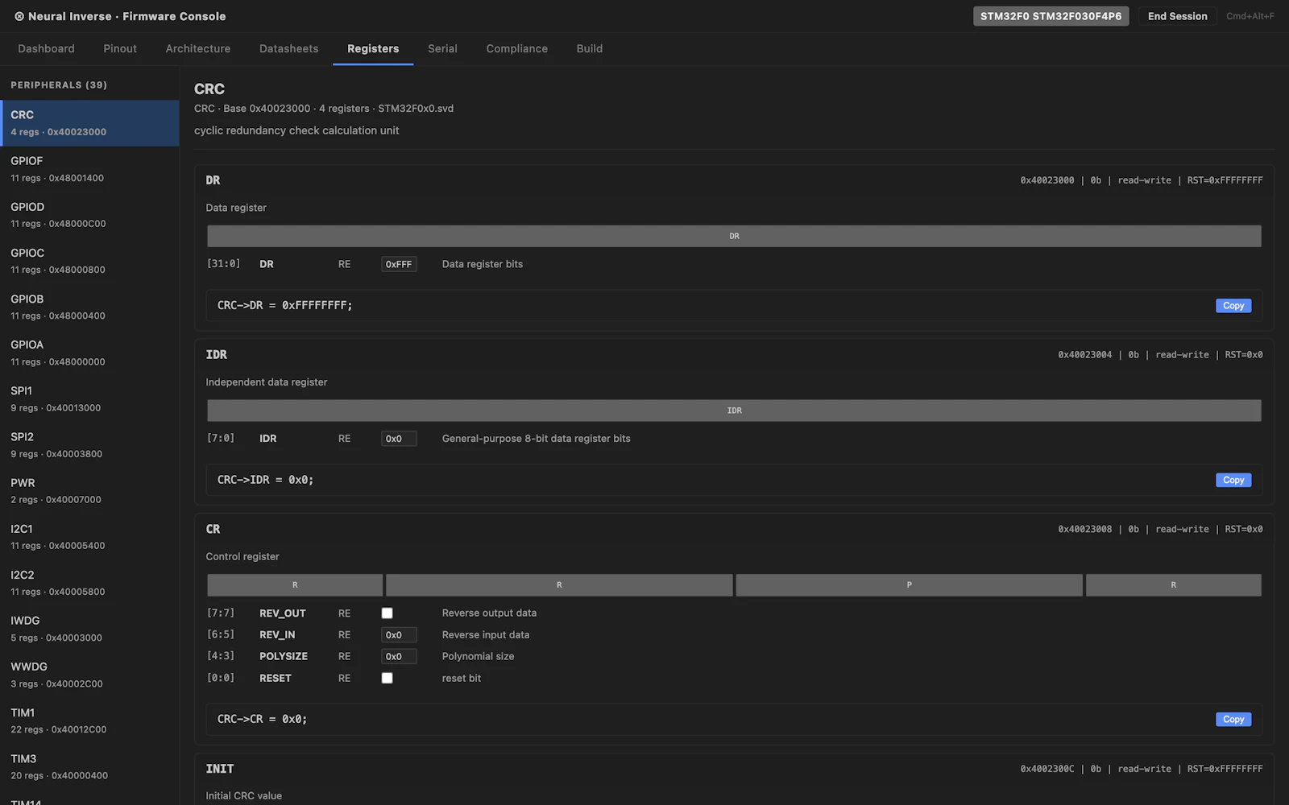Click the CRC->DR = 0xFFFFFFFF; code text
Screen dimensions: 1289x805
284,306
